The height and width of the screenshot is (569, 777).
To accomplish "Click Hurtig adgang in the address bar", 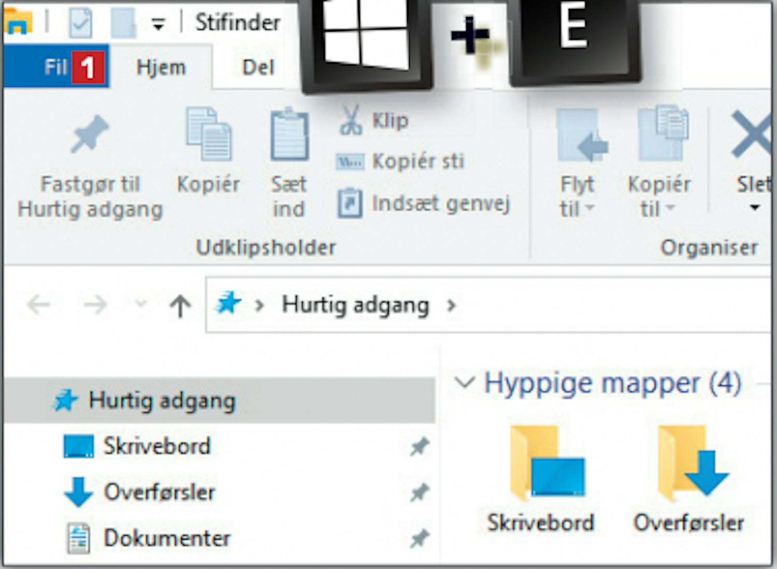I will pyautogui.click(x=355, y=305).
